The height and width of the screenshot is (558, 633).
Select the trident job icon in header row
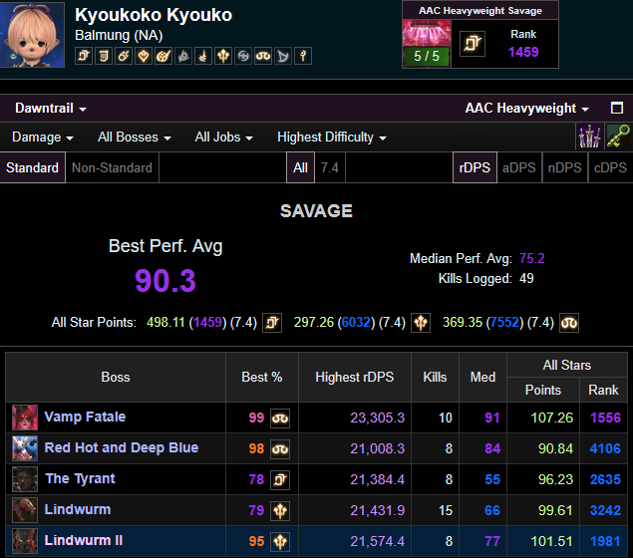(223, 56)
